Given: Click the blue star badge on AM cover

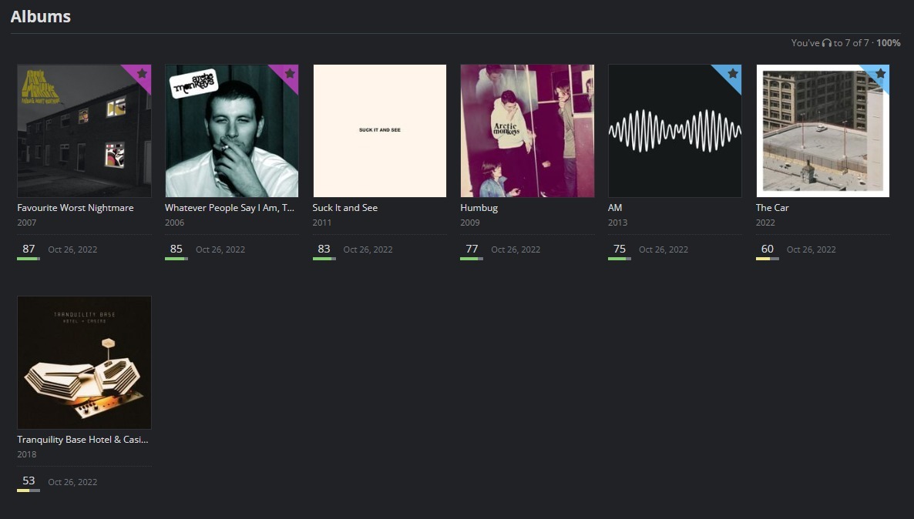Looking at the screenshot, I should 733,74.
